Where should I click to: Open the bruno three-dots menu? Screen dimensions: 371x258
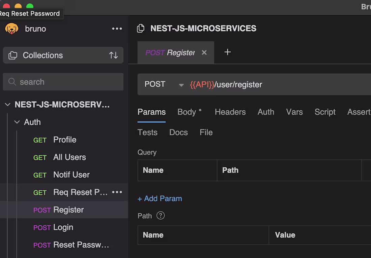[117, 29]
